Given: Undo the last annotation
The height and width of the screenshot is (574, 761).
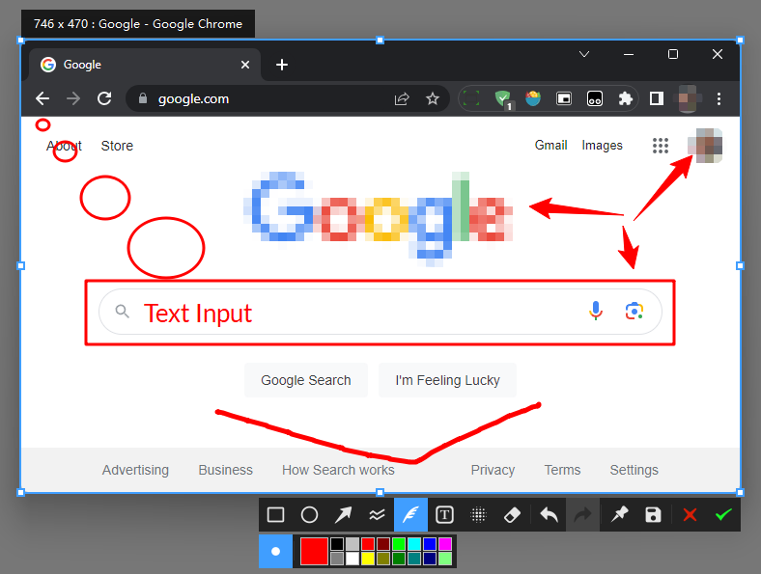Looking at the screenshot, I should tap(549, 515).
